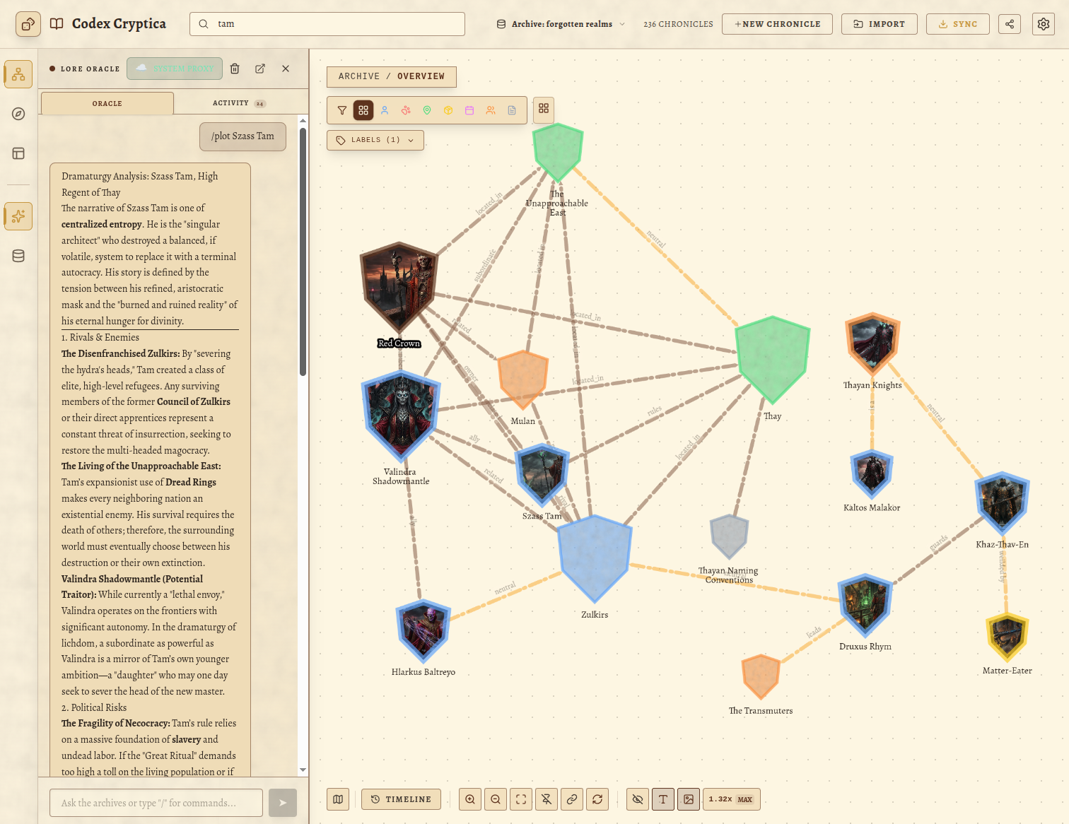Switch to the Oracle tab

(107, 103)
